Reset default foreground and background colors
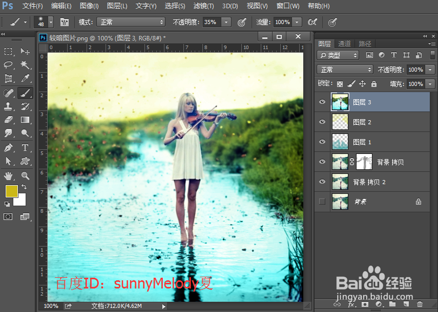The image size is (438, 312). (7, 204)
